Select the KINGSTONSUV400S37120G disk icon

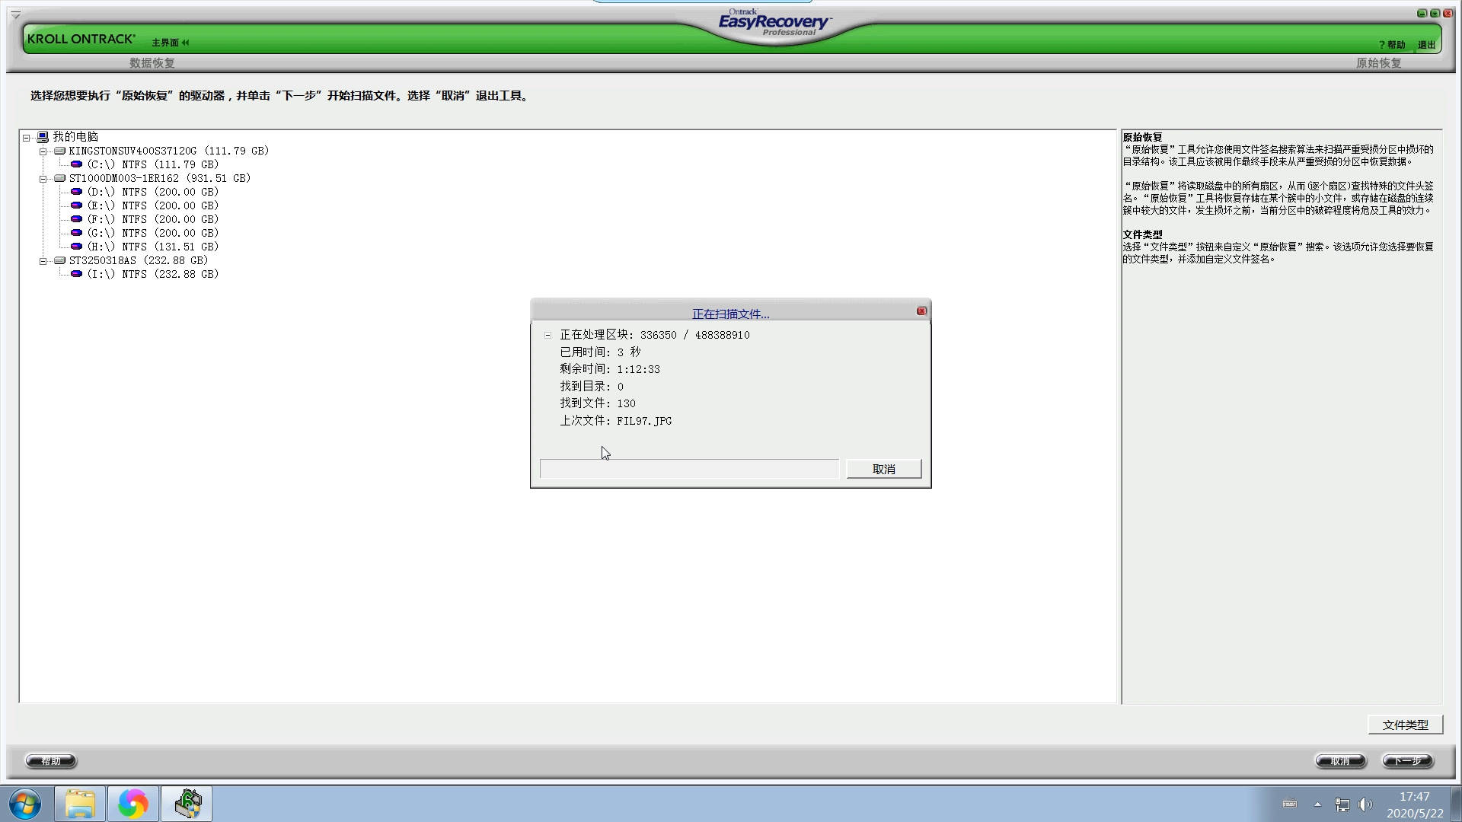(59, 151)
